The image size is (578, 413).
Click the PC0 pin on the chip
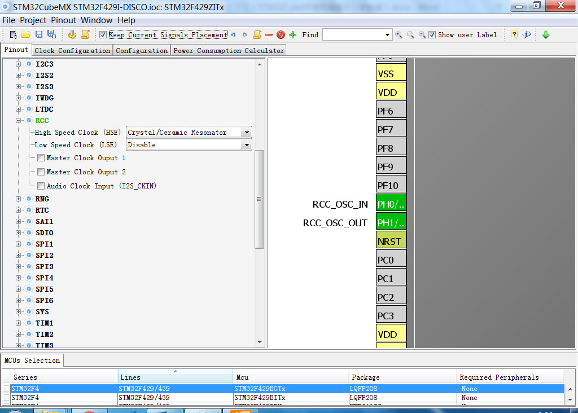point(391,260)
